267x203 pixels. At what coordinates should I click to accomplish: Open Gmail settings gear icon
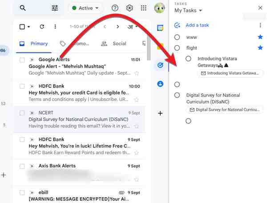(x=129, y=8)
